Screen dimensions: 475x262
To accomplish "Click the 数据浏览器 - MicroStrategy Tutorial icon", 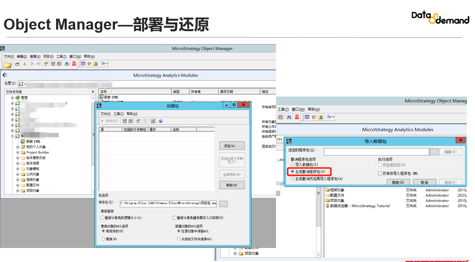I will coord(327,206).
